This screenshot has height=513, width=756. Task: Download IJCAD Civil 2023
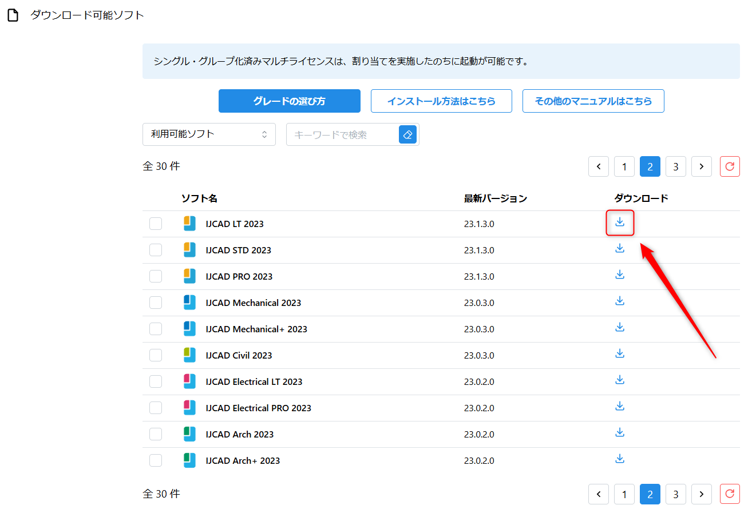point(620,353)
